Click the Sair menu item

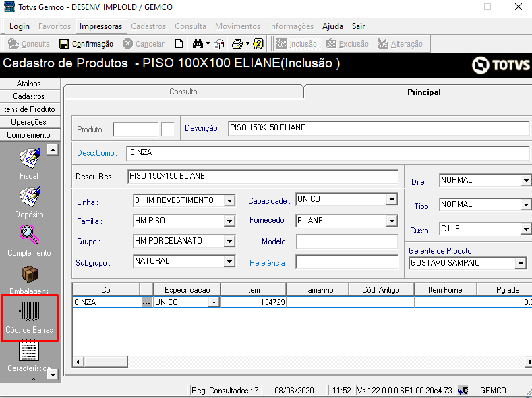click(x=358, y=26)
